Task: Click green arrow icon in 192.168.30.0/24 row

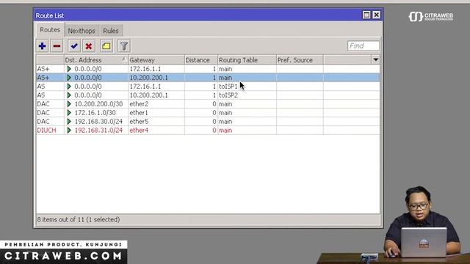Action: click(69, 121)
